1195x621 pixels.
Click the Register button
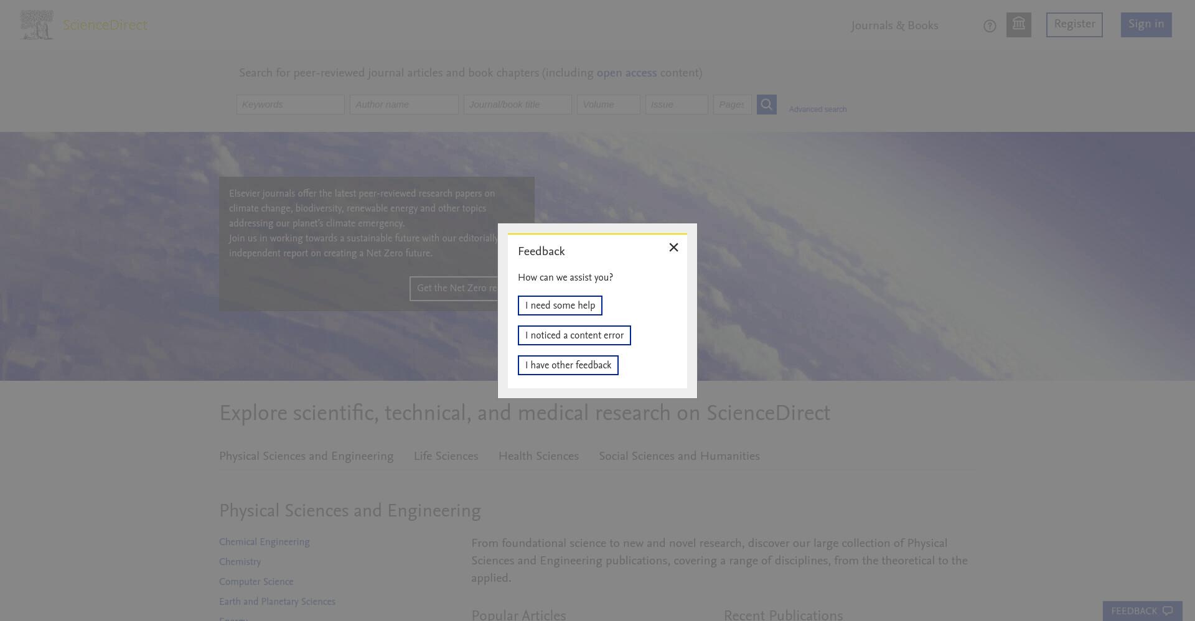[1074, 25]
